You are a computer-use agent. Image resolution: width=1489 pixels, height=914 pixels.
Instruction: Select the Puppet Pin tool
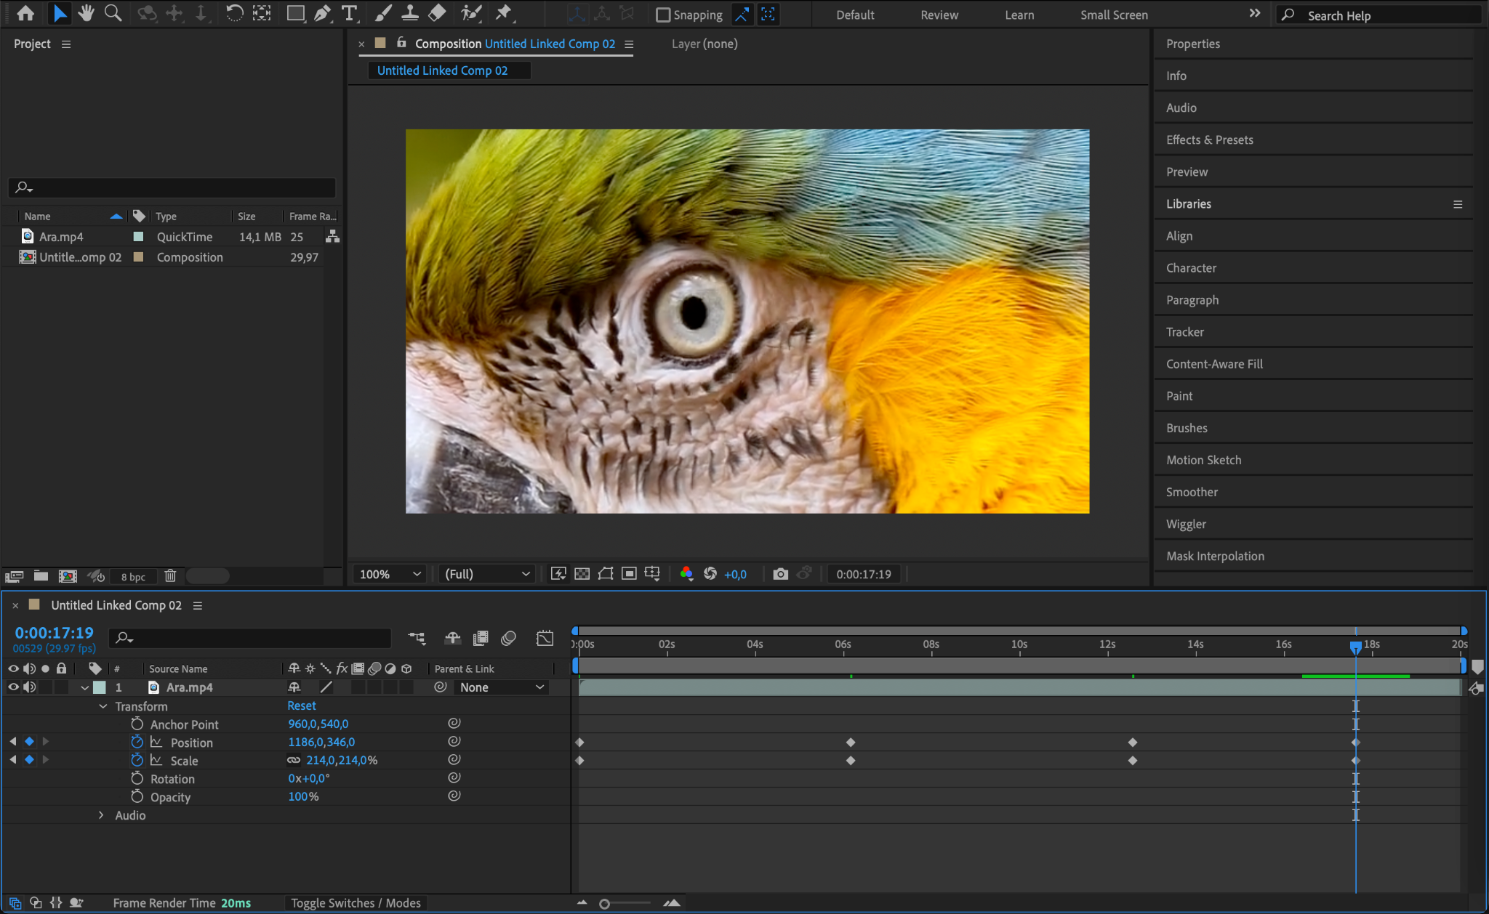(503, 13)
